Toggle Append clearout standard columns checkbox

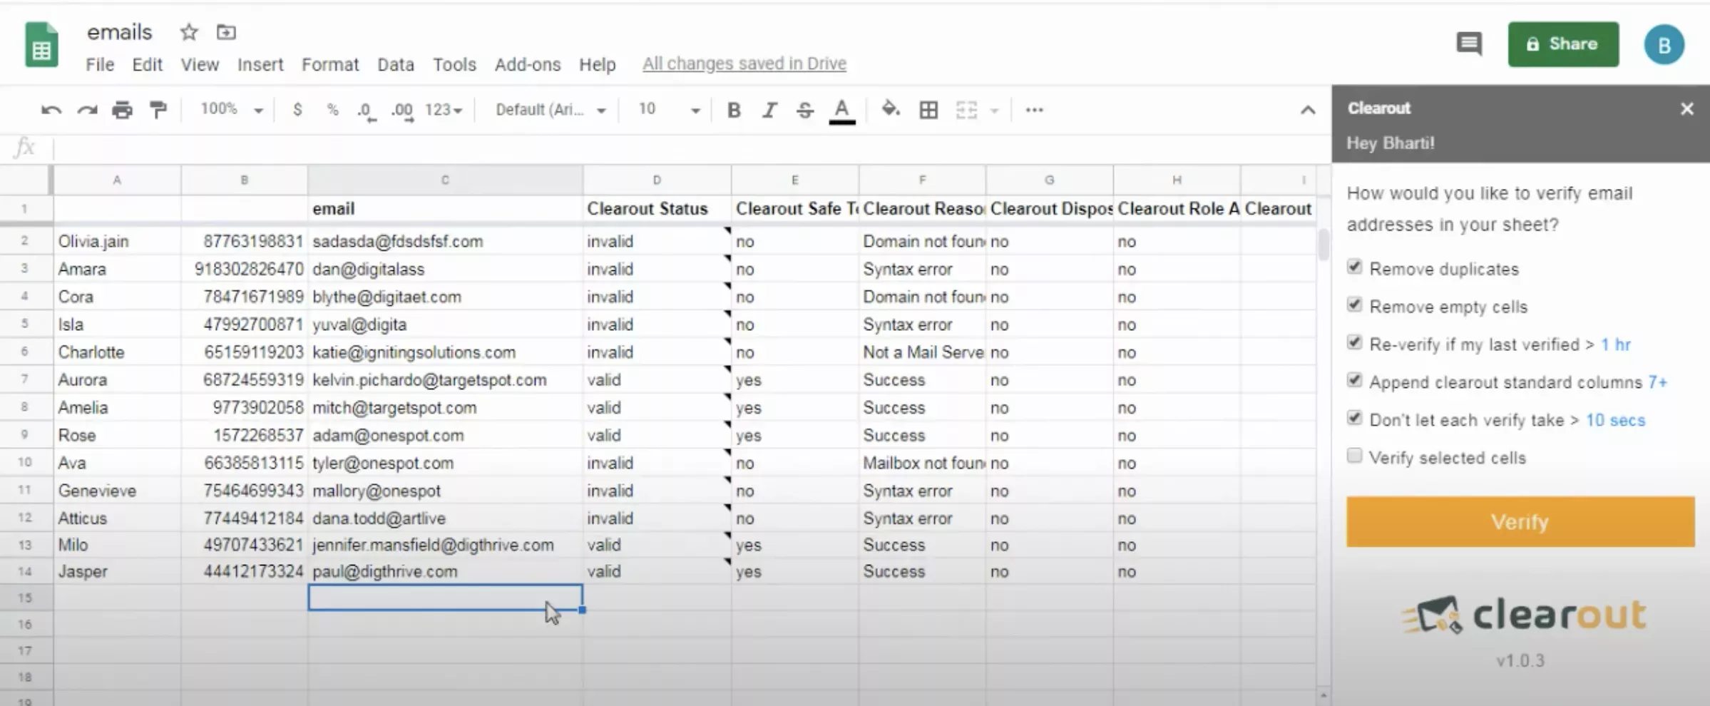tap(1354, 380)
